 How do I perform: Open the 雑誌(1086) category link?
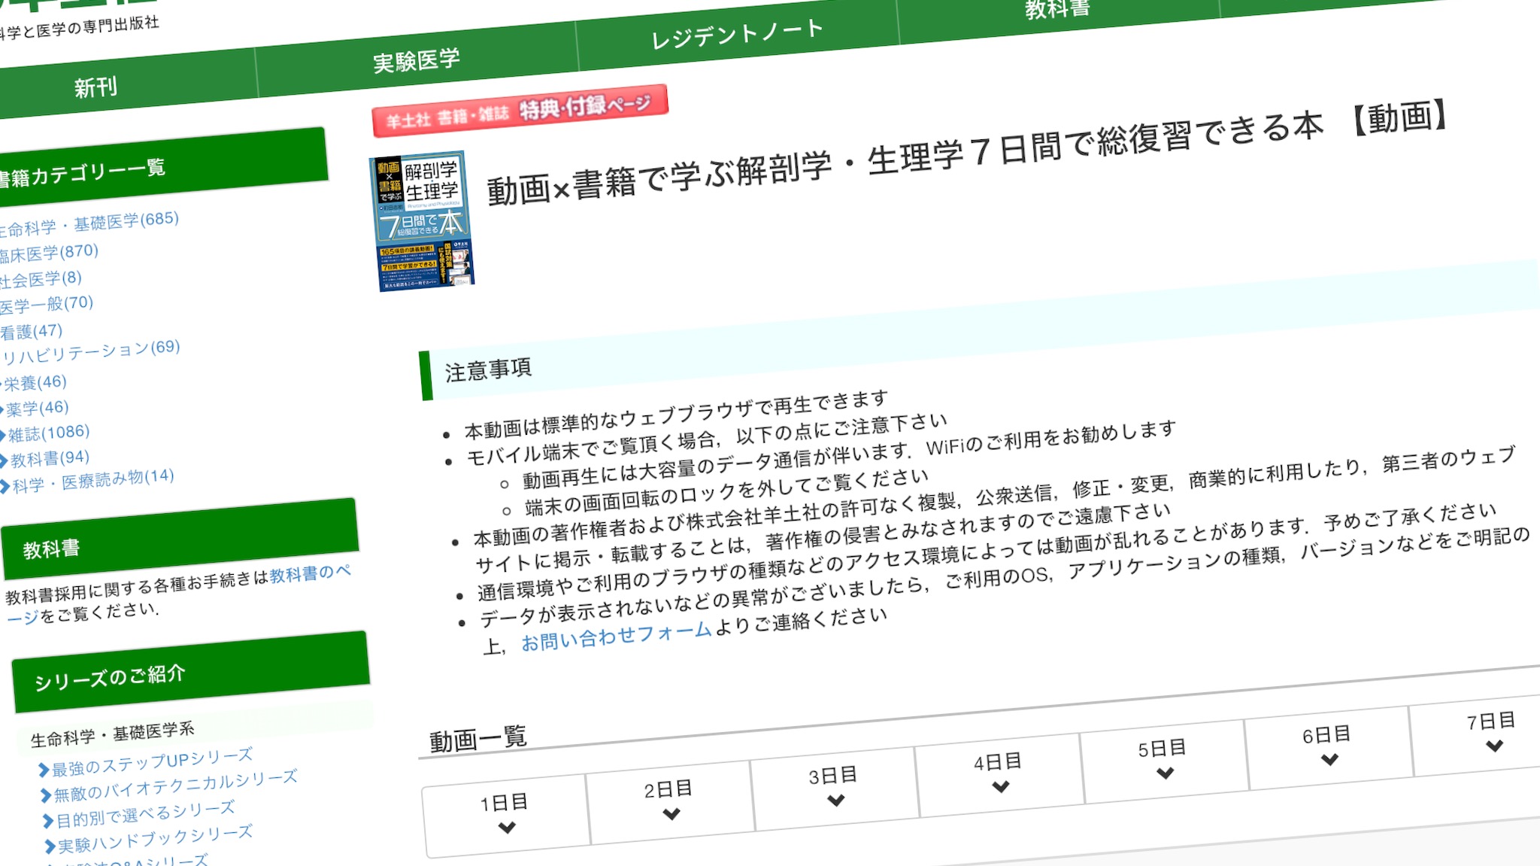pos(49,433)
